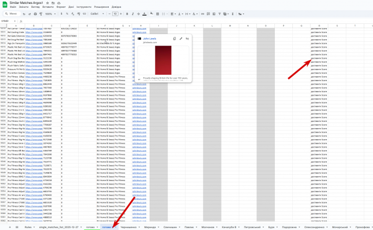Click the Google Sheets home logo

(4, 4)
